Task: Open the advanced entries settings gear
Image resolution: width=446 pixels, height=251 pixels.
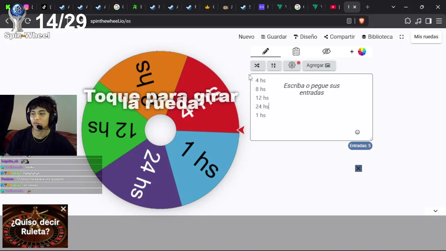Action: [x=292, y=65]
